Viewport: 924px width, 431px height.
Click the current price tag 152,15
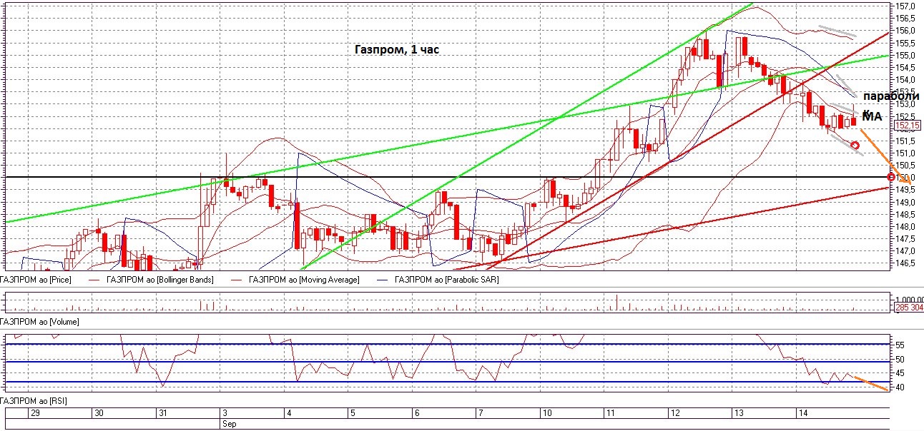point(907,126)
